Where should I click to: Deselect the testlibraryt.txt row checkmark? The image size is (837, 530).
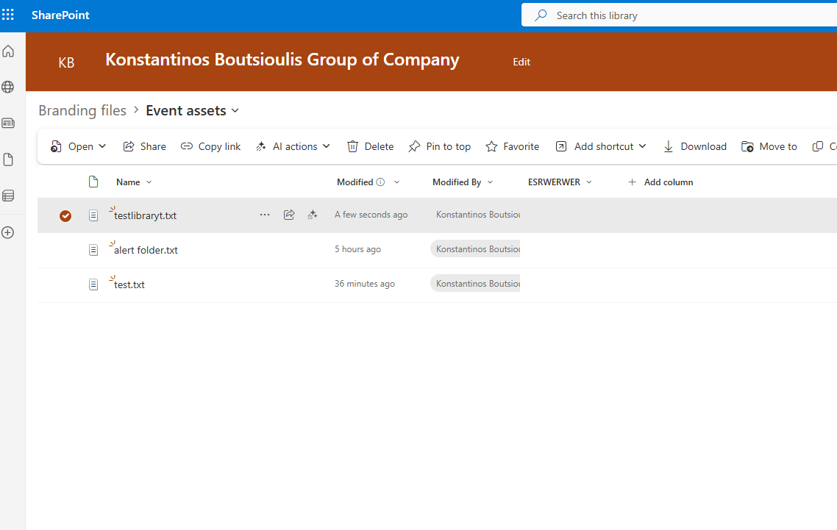(x=65, y=215)
